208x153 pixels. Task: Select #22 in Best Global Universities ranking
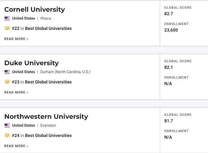click(x=42, y=28)
